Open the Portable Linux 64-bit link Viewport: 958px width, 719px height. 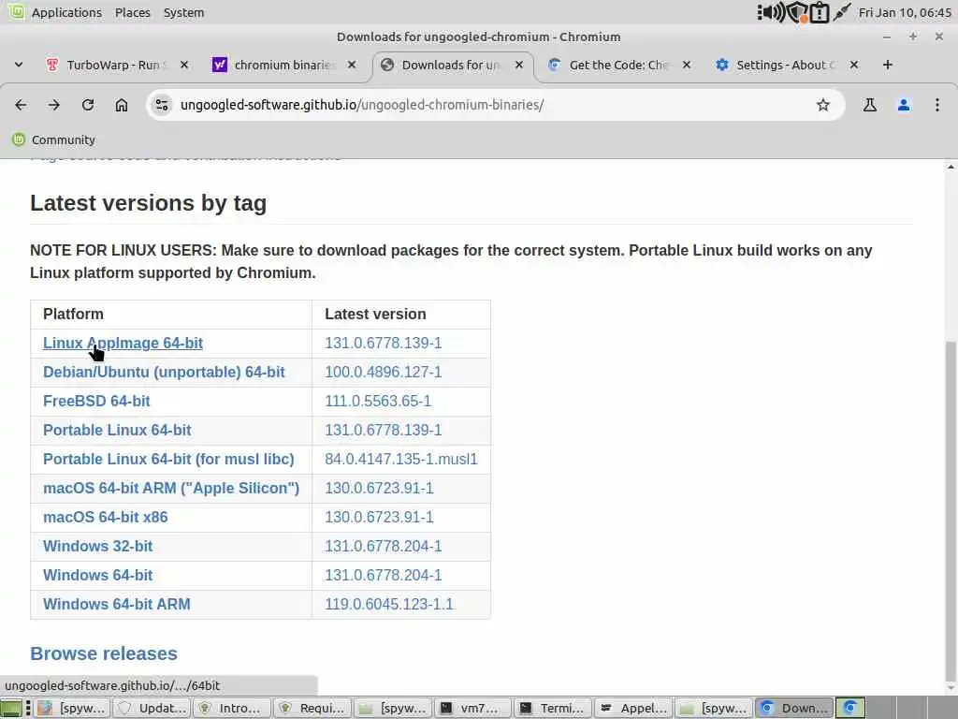[x=117, y=431]
